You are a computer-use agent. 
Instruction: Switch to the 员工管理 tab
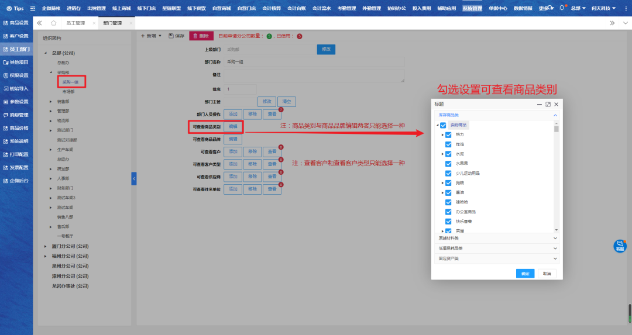(x=75, y=23)
